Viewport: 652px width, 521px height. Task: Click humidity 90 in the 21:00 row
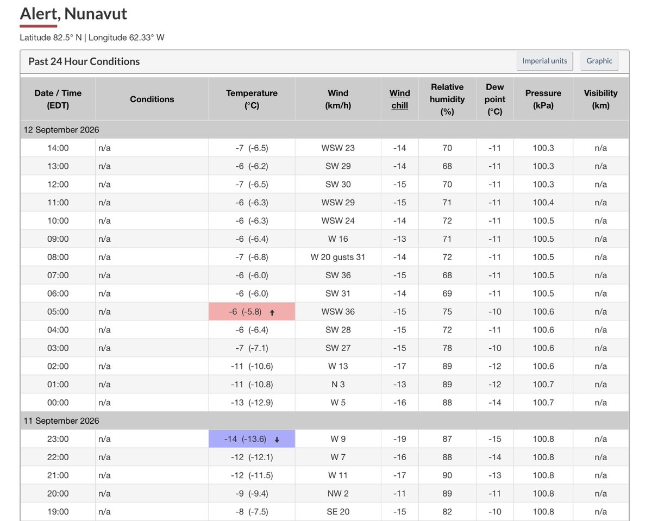[x=447, y=475]
